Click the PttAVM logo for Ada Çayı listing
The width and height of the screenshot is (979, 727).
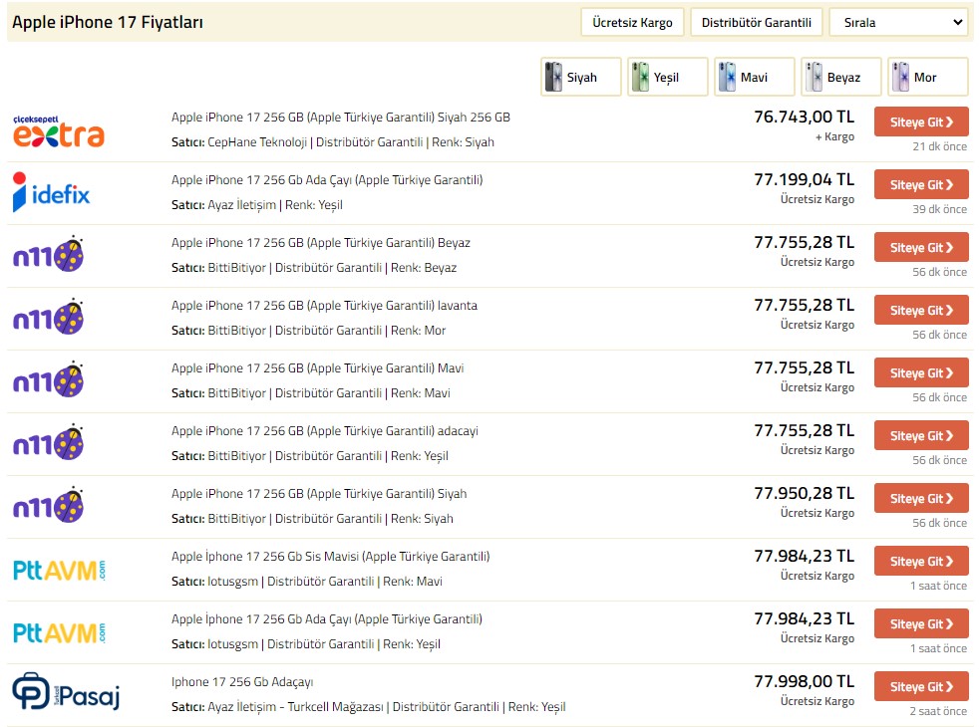(59, 632)
